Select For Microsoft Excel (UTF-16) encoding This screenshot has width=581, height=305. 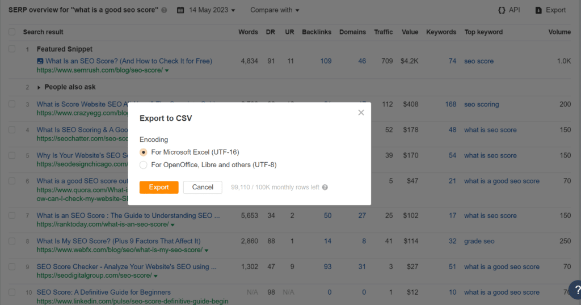[x=144, y=152]
